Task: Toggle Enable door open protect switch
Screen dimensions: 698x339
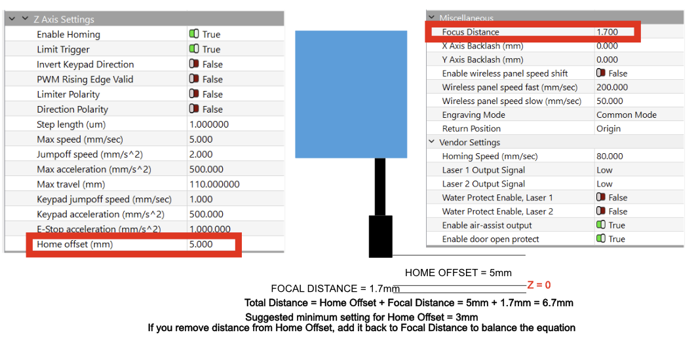Action: (601, 239)
